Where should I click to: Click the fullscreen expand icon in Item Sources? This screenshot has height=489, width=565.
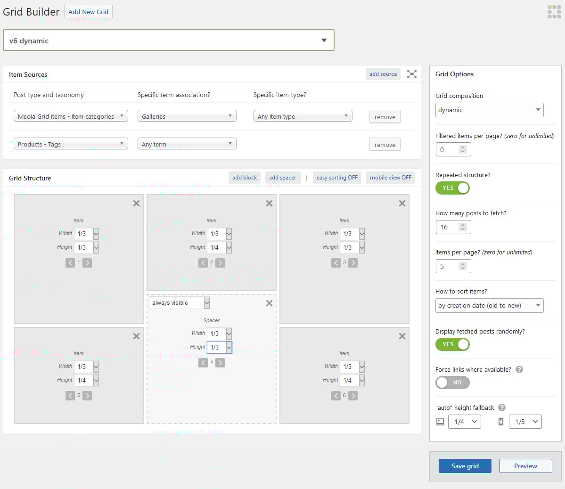[x=412, y=74]
